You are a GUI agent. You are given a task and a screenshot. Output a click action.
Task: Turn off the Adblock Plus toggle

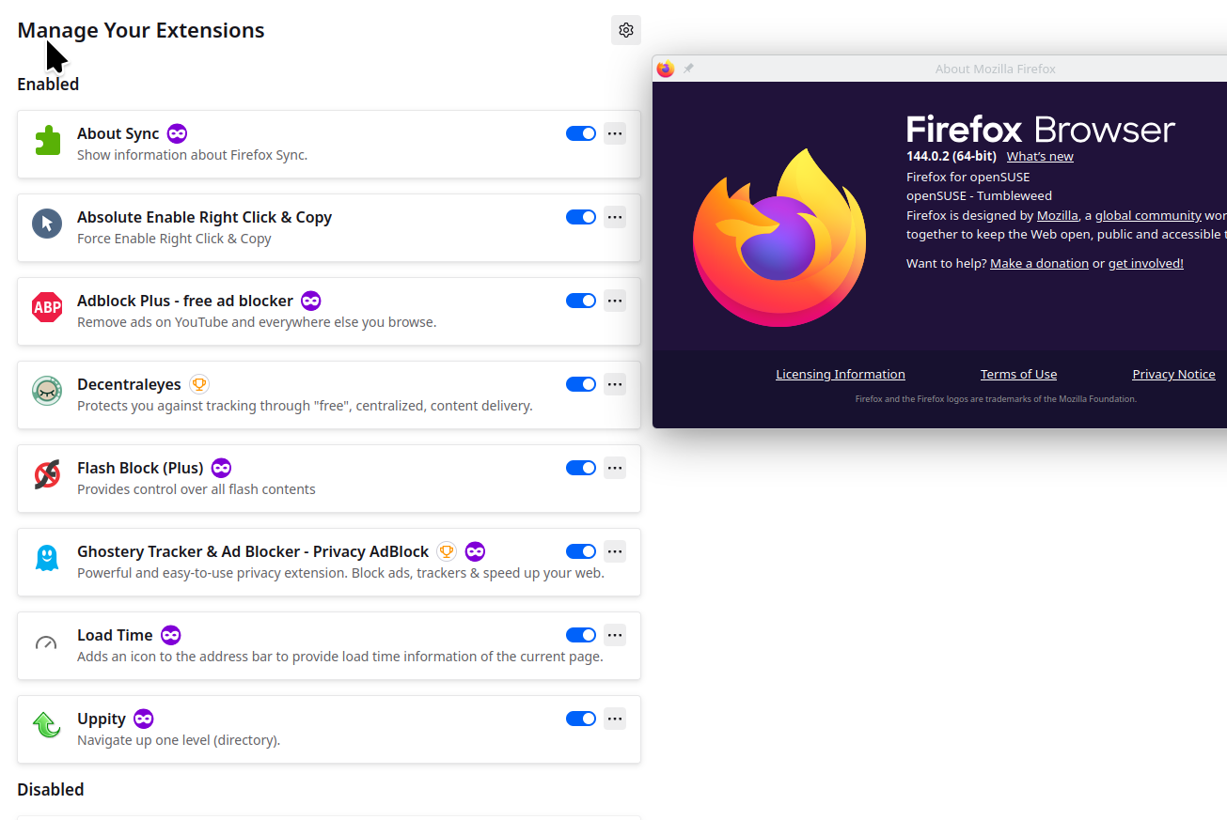pyautogui.click(x=581, y=301)
